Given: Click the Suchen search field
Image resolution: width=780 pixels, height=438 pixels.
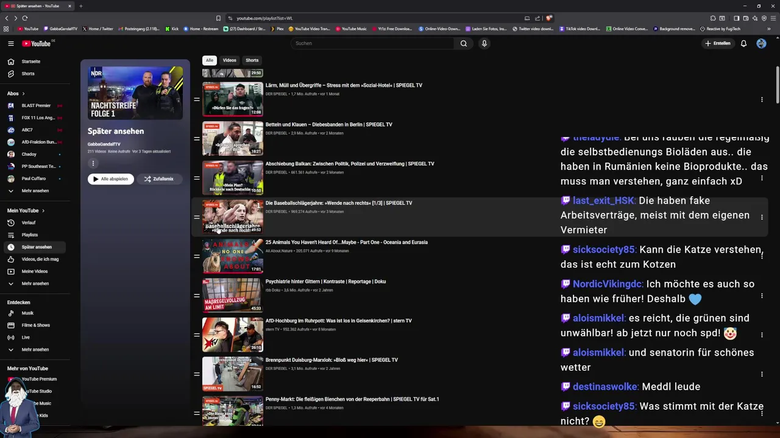Looking at the screenshot, I should 373,43.
